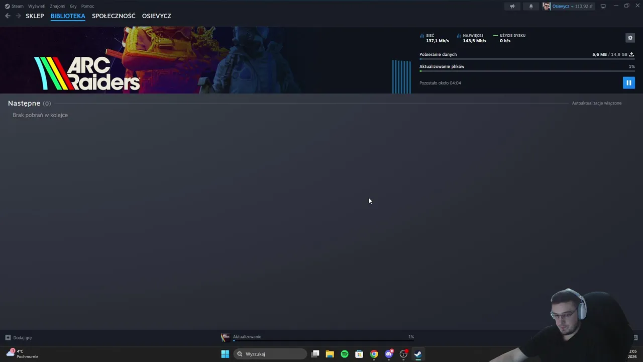Click the ARC Raiders game banner logo

coord(87,73)
